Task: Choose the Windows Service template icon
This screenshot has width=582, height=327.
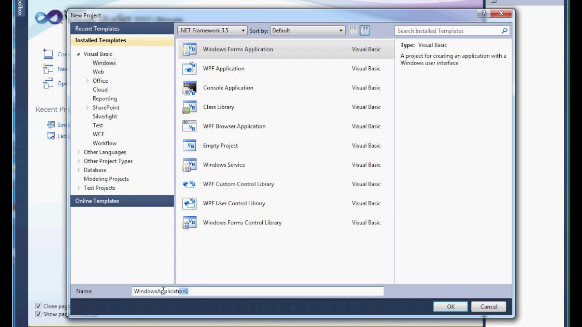Action: [x=189, y=165]
